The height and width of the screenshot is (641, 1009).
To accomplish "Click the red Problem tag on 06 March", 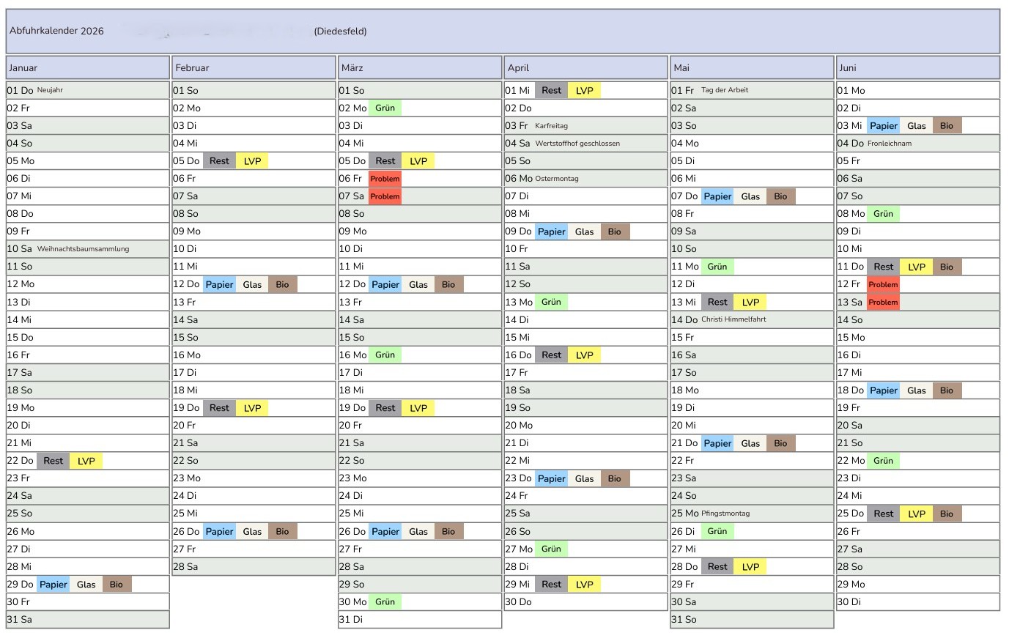I will click(x=385, y=179).
